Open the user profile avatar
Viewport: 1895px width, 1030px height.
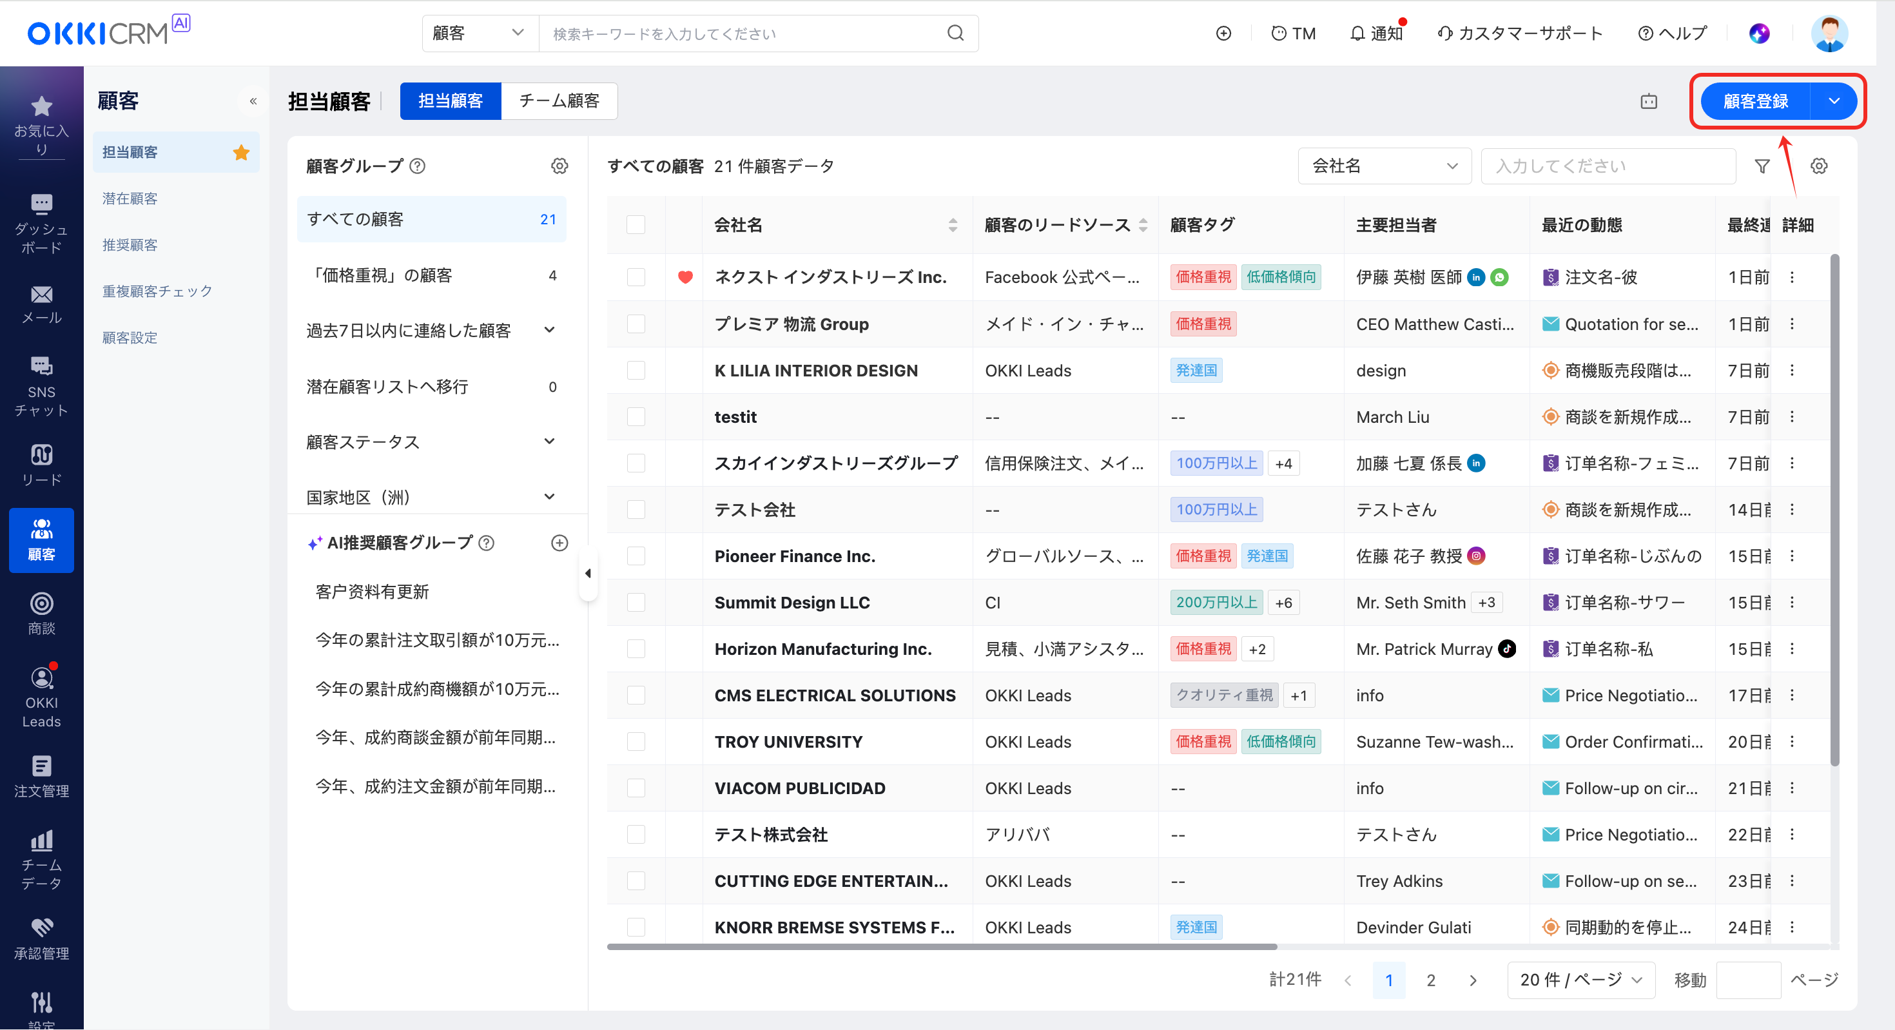(1829, 33)
